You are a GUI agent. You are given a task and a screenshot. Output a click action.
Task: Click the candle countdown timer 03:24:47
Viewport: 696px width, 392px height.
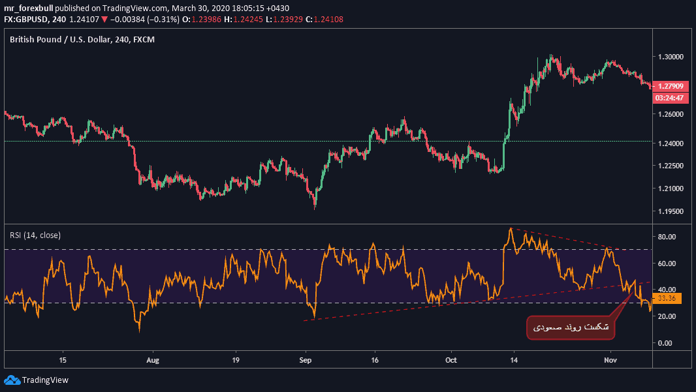coord(671,98)
